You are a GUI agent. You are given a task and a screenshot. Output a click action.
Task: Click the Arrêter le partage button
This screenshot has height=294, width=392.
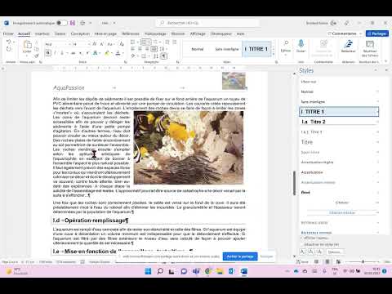click(x=240, y=256)
